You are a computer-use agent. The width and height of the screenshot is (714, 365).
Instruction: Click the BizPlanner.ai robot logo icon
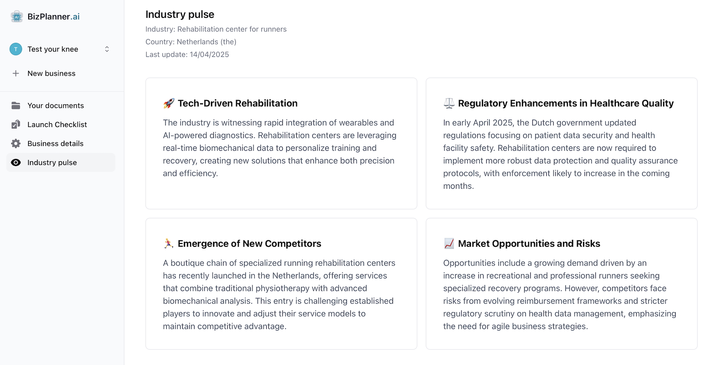16,17
